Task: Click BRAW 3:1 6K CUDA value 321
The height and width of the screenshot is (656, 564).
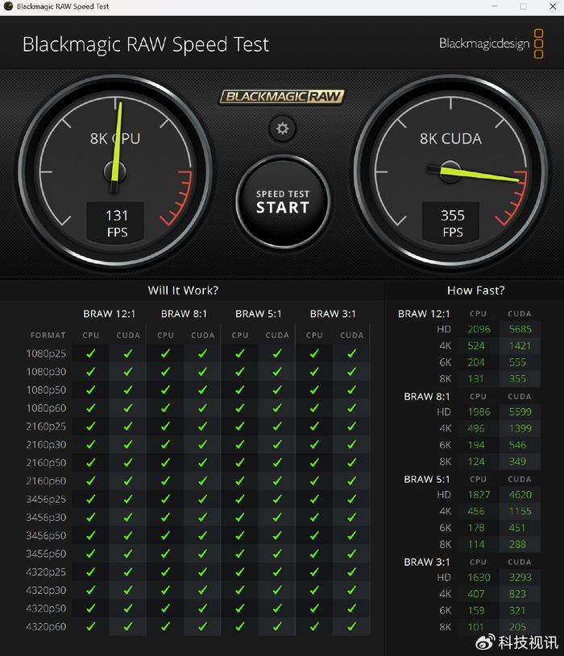Action: point(517,611)
